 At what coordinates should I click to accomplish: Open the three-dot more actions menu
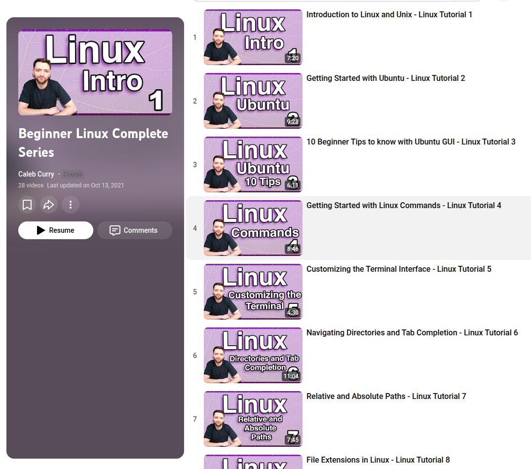pyautogui.click(x=71, y=205)
